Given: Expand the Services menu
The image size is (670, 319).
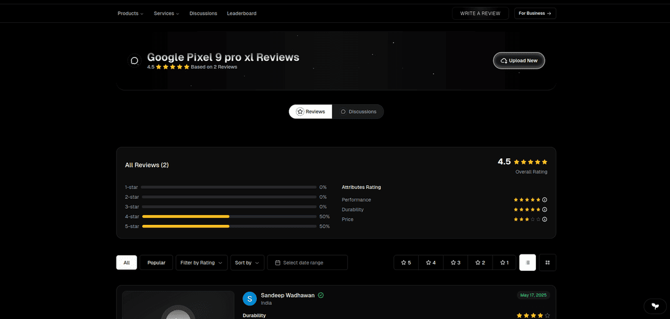Looking at the screenshot, I should (166, 13).
